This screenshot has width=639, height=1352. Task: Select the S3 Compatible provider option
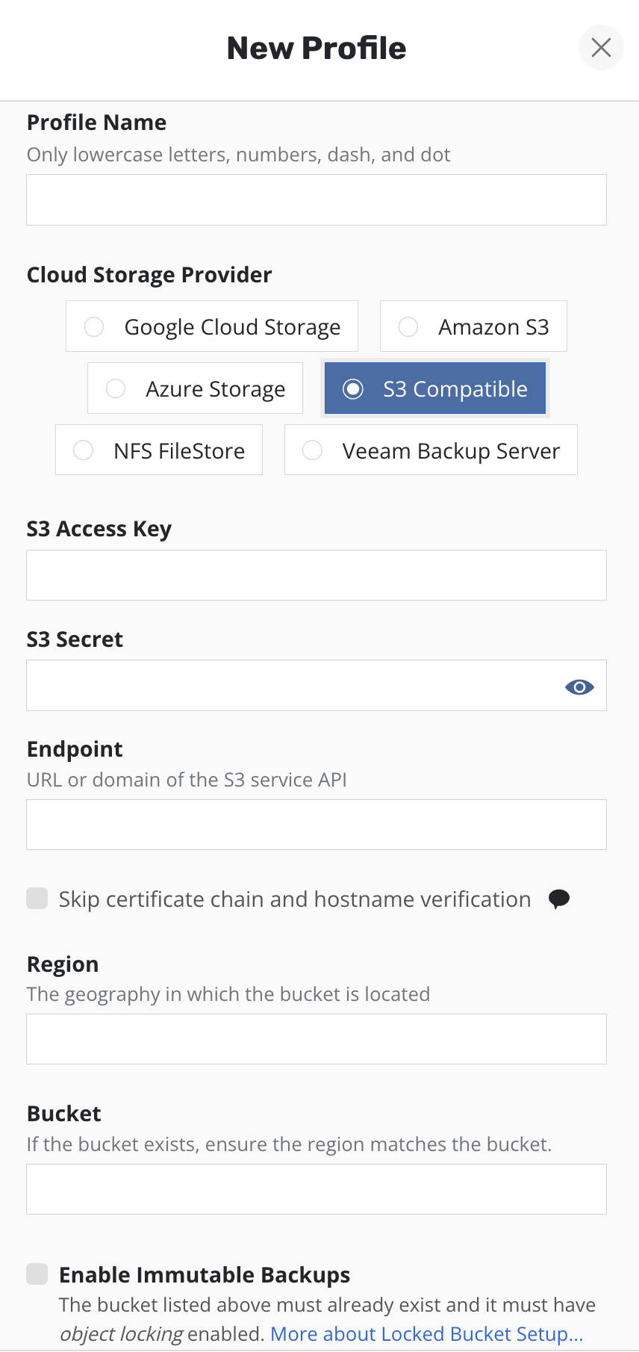point(435,388)
